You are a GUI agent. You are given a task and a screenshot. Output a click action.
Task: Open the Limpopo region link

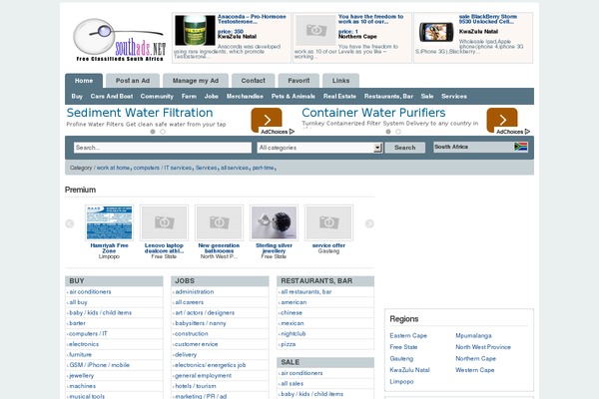(401, 381)
